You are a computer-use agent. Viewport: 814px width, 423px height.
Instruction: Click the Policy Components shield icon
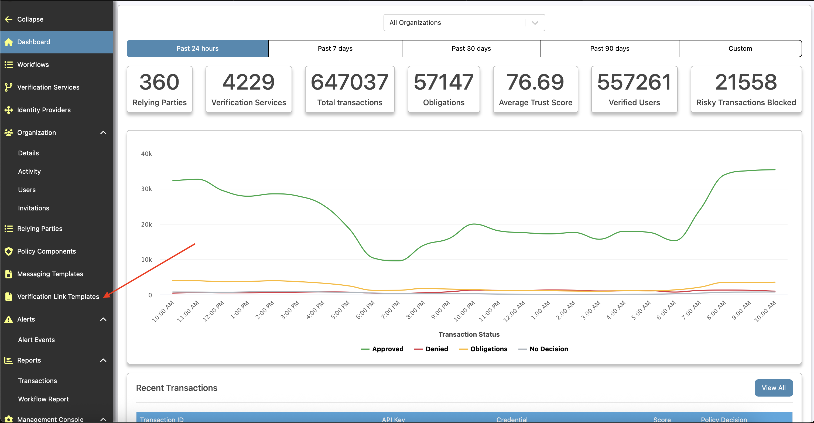[x=9, y=251]
